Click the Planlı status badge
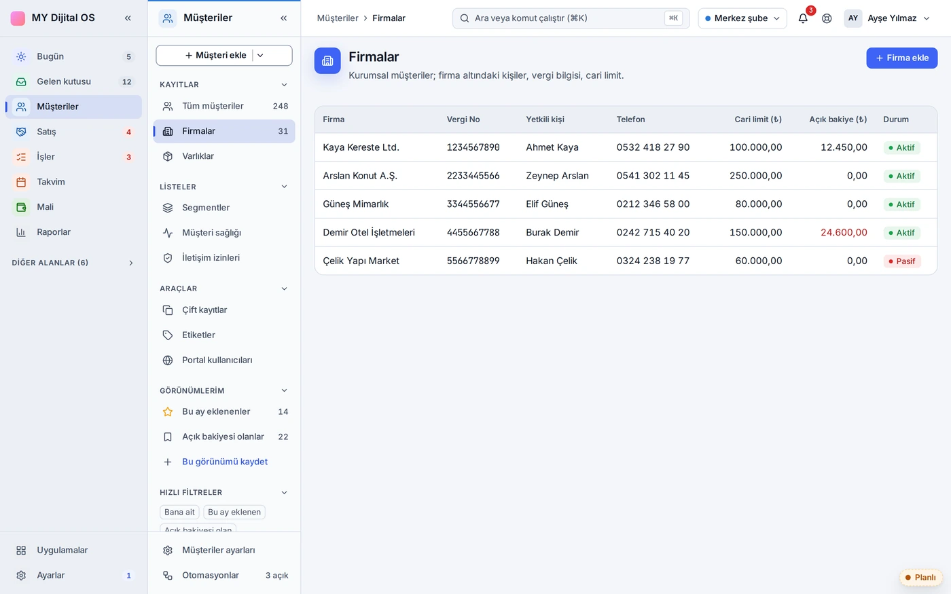The height and width of the screenshot is (594, 951). coord(920,578)
